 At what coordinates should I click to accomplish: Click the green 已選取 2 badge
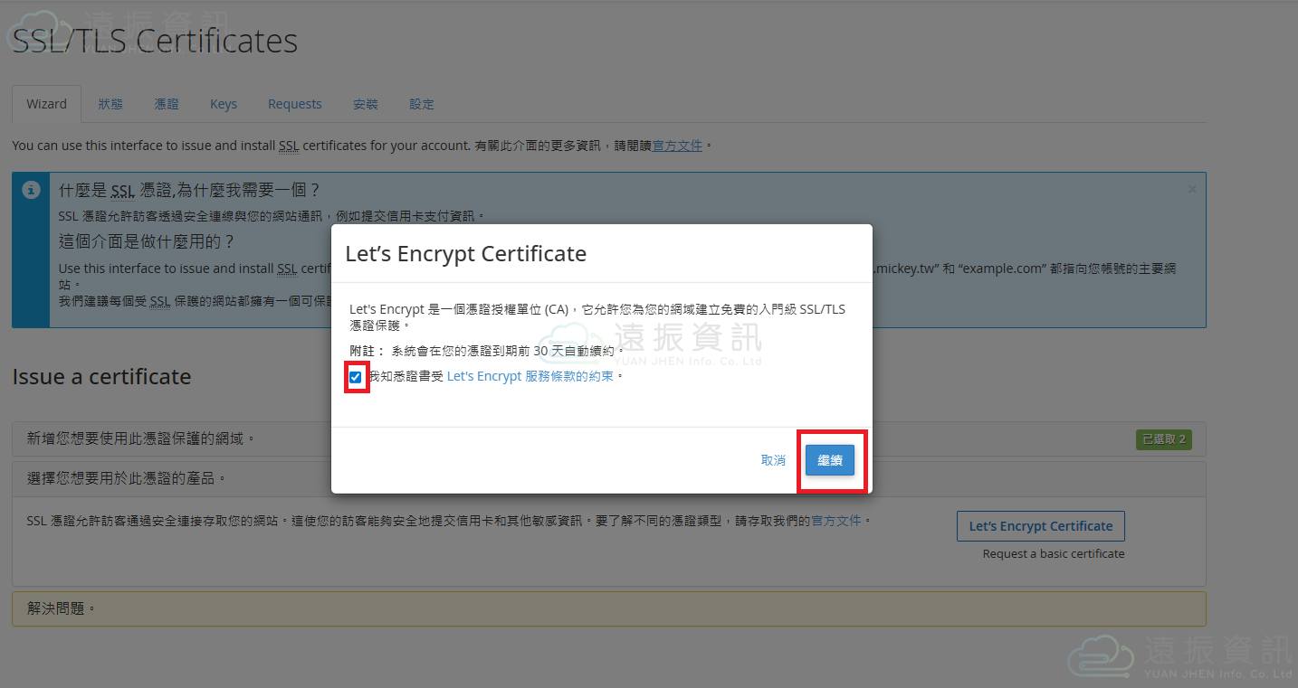(x=1163, y=439)
